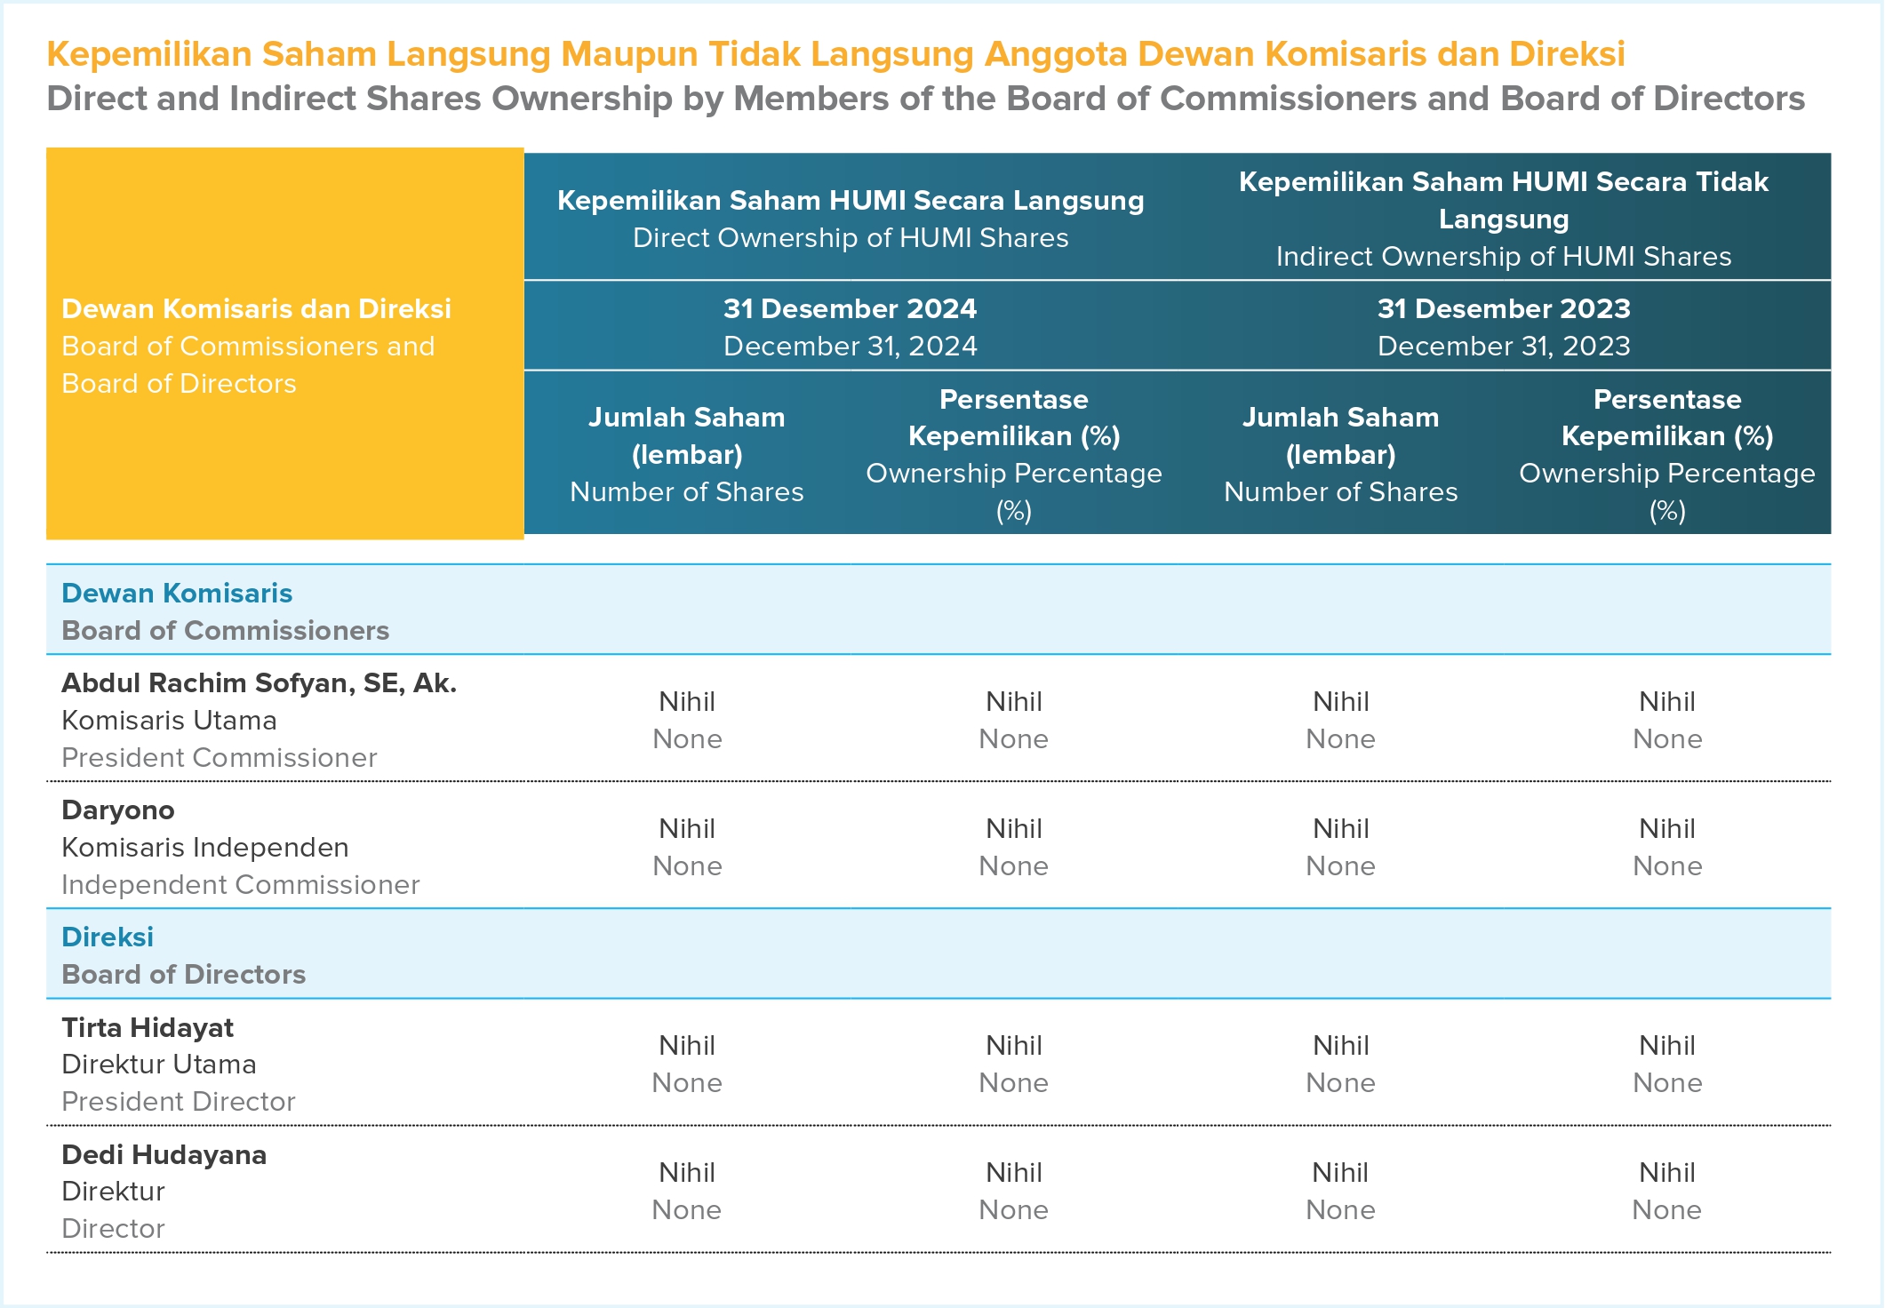Select the 'Dewan Komisaris dan Direksi' header cell
Screen dimensions: 1885x1308
(284, 344)
